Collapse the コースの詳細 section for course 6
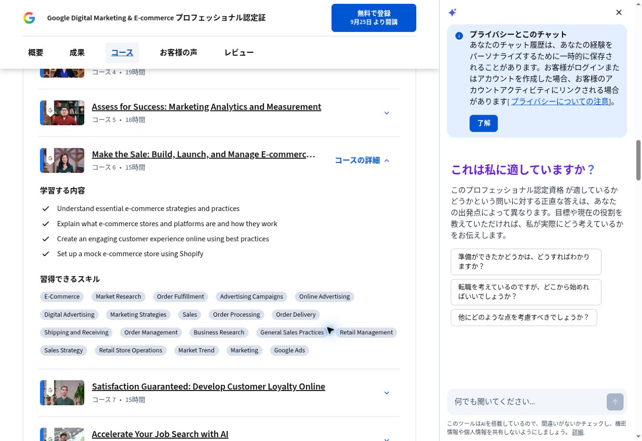Screen dimensions: 642x441 pyautogui.click(x=362, y=160)
